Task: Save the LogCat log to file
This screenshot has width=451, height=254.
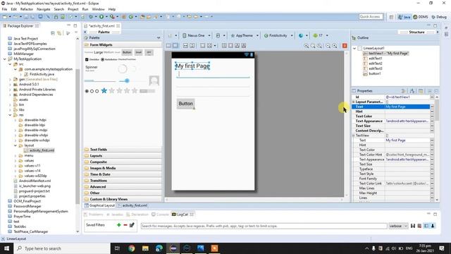Action: coord(413,226)
